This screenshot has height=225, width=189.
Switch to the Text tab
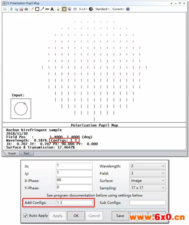(x=26, y=153)
